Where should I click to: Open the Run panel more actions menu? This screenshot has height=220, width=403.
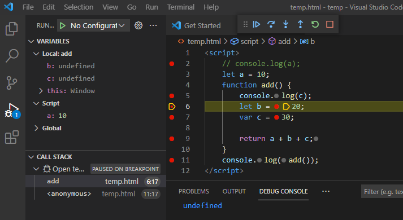point(153,25)
